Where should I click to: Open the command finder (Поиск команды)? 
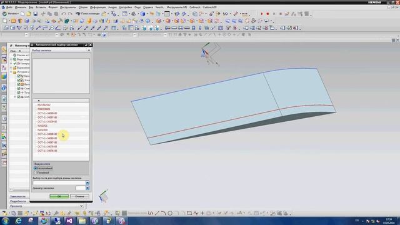[x=87, y=14]
